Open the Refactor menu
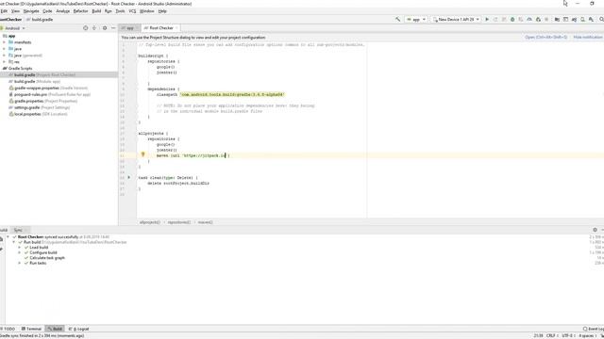Image resolution: width=604 pixels, height=339 pixels. (x=80, y=11)
